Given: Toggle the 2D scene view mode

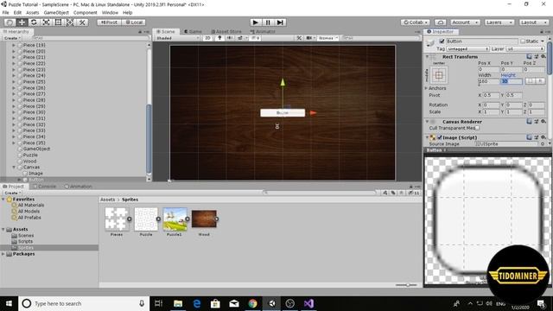Looking at the screenshot, I should click(x=207, y=38).
